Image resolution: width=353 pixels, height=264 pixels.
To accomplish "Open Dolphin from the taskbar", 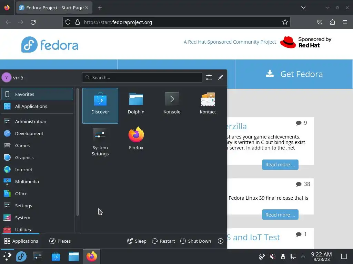I will (74, 256).
